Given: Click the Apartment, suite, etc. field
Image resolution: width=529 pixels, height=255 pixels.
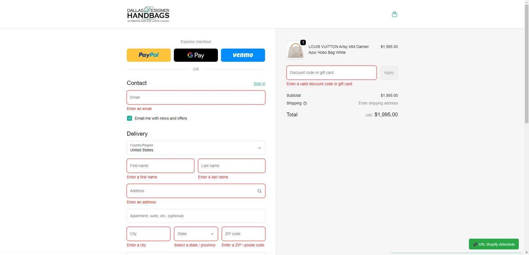Looking at the screenshot, I should [x=196, y=216].
